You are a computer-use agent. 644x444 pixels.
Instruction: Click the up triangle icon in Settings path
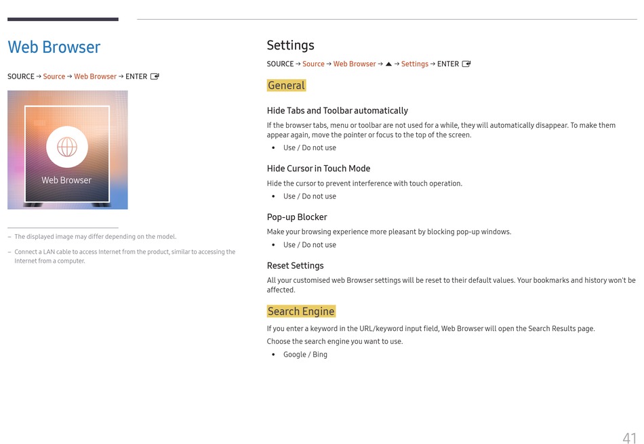pos(388,64)
